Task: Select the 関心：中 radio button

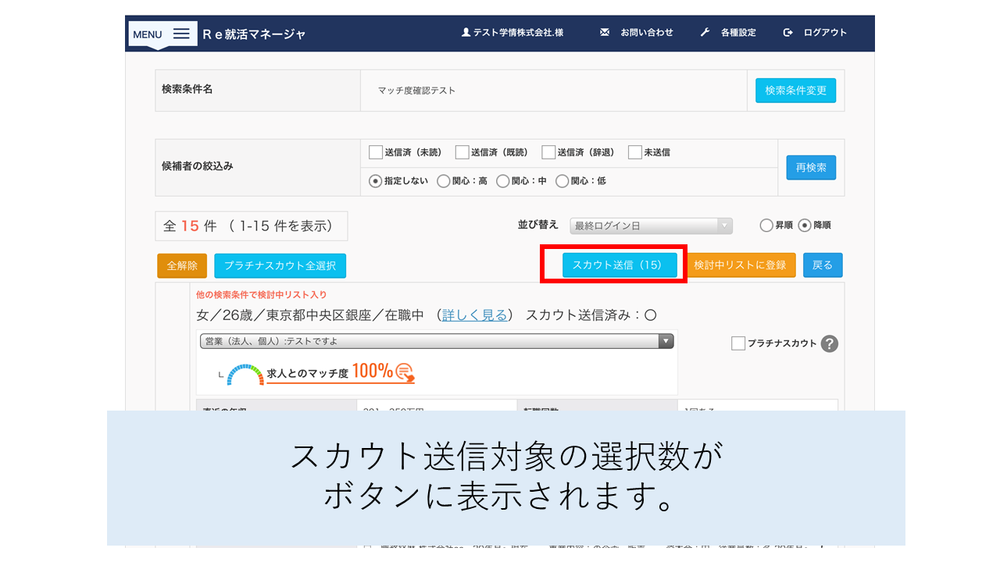Action: click(503, 181)
